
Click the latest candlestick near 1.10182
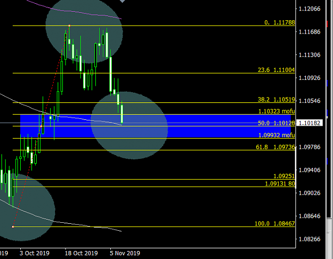pos(122,114)
